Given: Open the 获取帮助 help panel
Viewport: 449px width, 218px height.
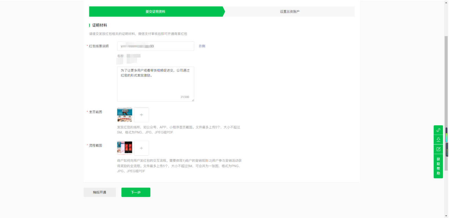Looking at the screenshot, I should point(438,166).
